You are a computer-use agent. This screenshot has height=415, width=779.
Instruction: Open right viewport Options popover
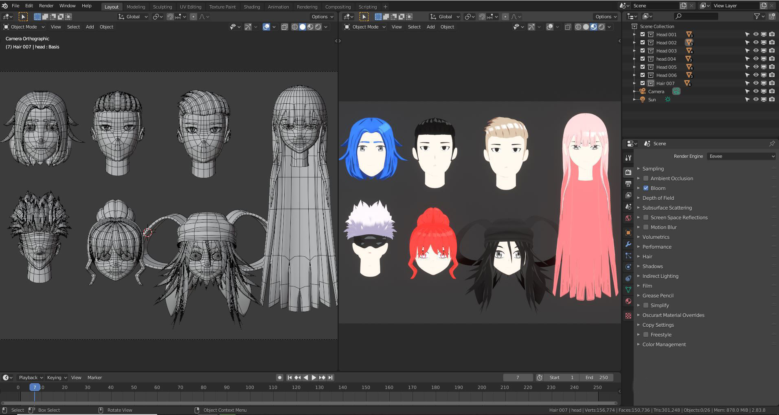point(606,17)
